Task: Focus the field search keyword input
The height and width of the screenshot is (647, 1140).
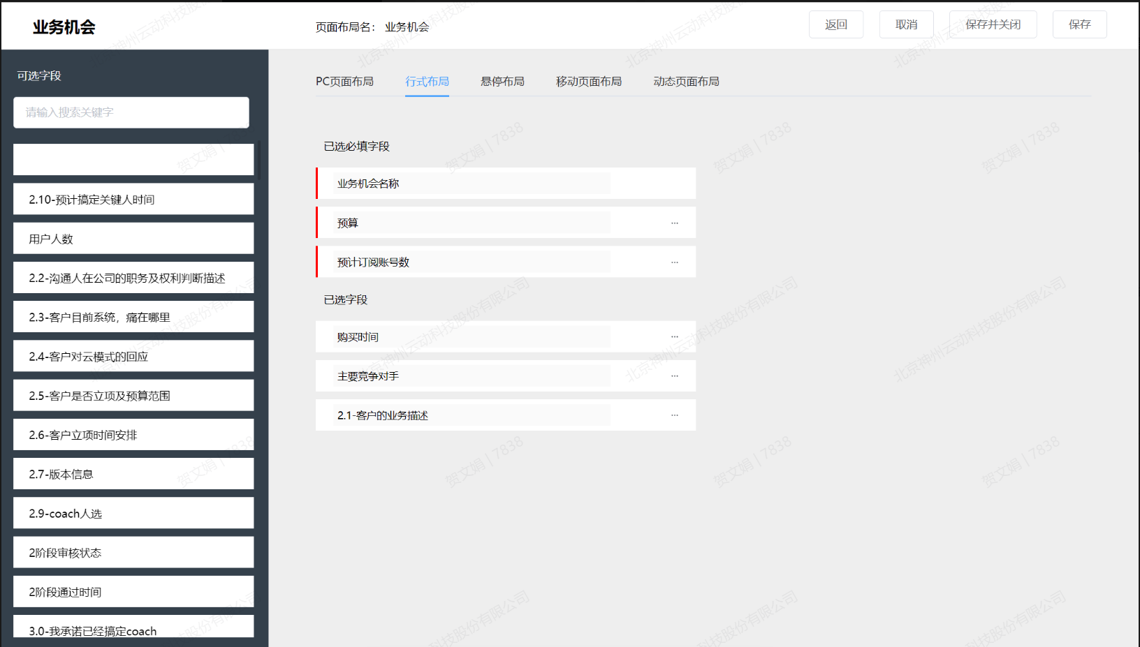Action: click(x=131, y=112)
